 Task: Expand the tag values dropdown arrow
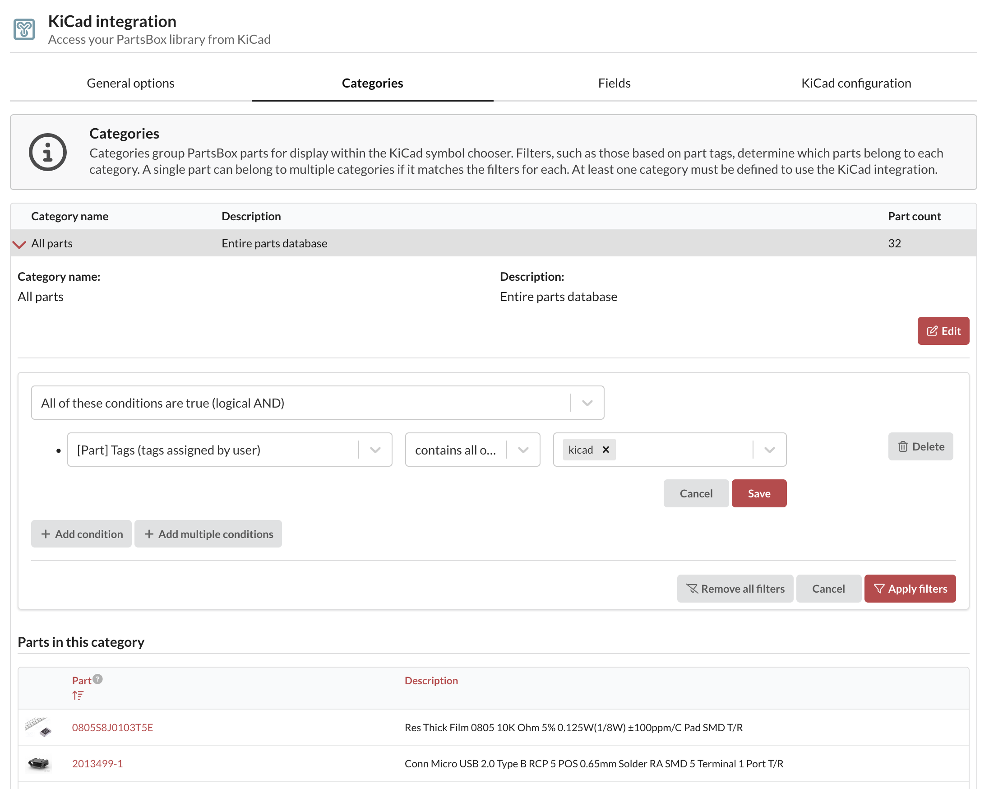tap(769, 450)
